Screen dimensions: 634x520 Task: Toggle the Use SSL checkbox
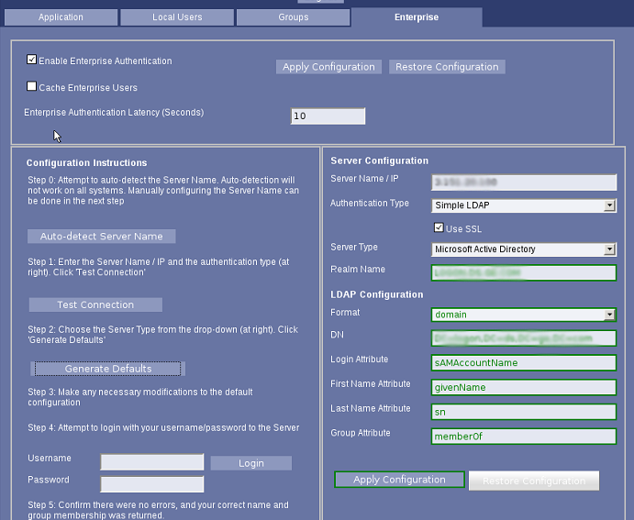(439, 228)
